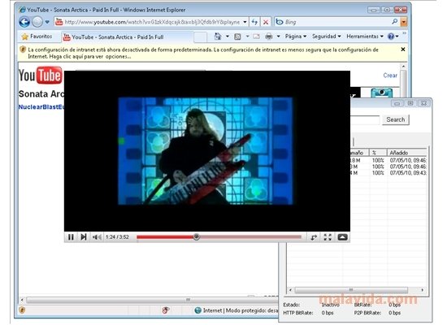Open the Herramientas menu

(365, 37)
